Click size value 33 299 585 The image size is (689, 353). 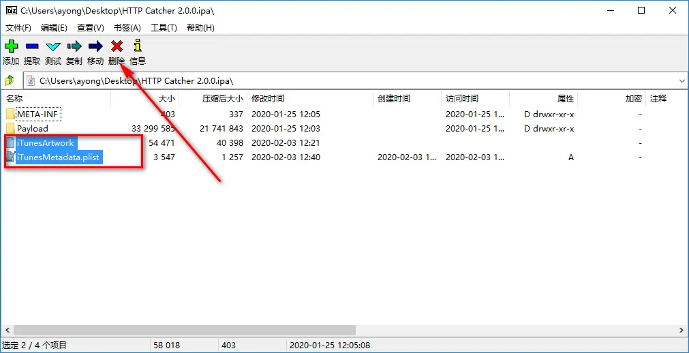(x=153, y=129)
